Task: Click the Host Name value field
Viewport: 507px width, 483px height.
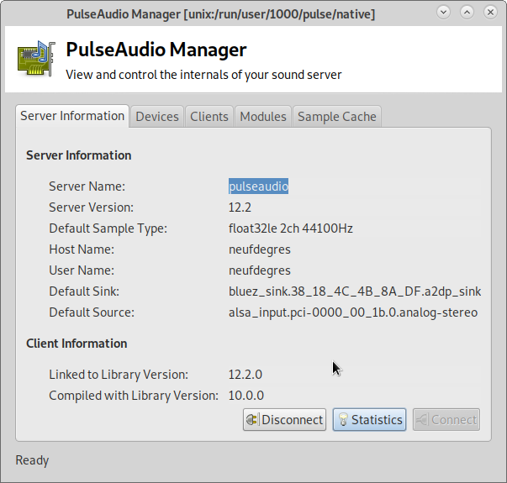Action: [260, 249]
